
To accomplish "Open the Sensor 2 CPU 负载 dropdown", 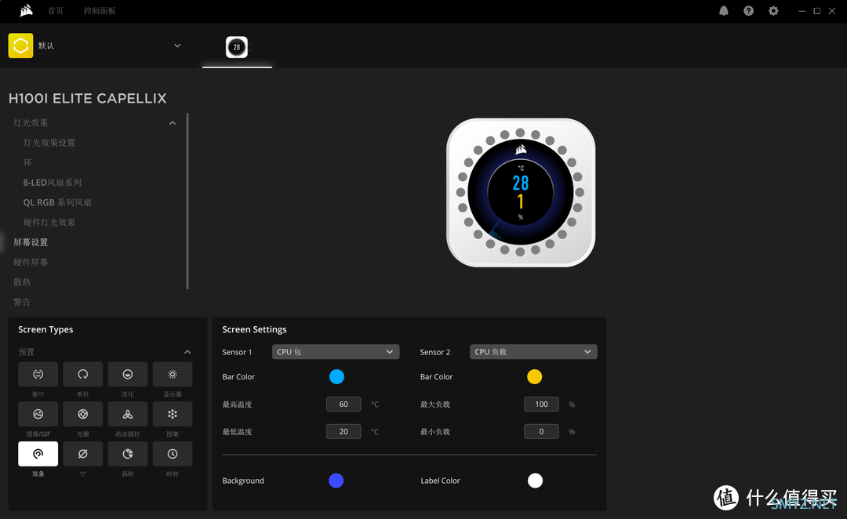I will pos(533,351).
